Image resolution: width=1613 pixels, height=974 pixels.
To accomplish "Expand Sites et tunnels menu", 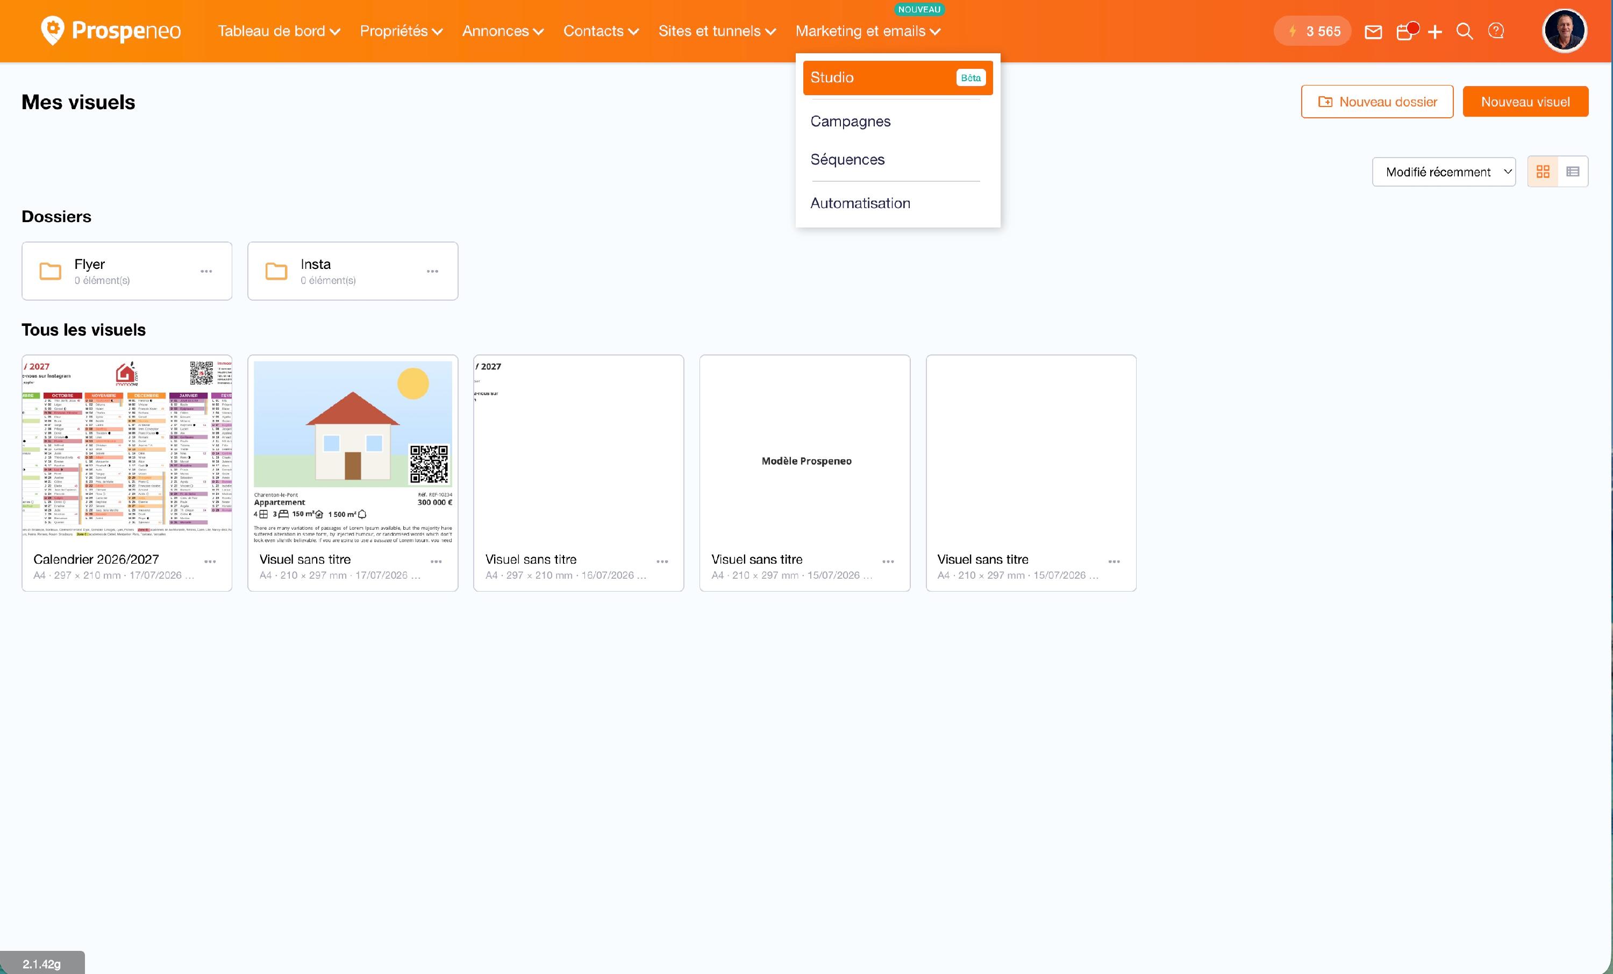I will (x=717, y=31).
